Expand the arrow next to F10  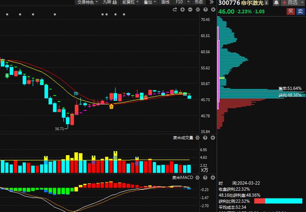click(188, 2)
